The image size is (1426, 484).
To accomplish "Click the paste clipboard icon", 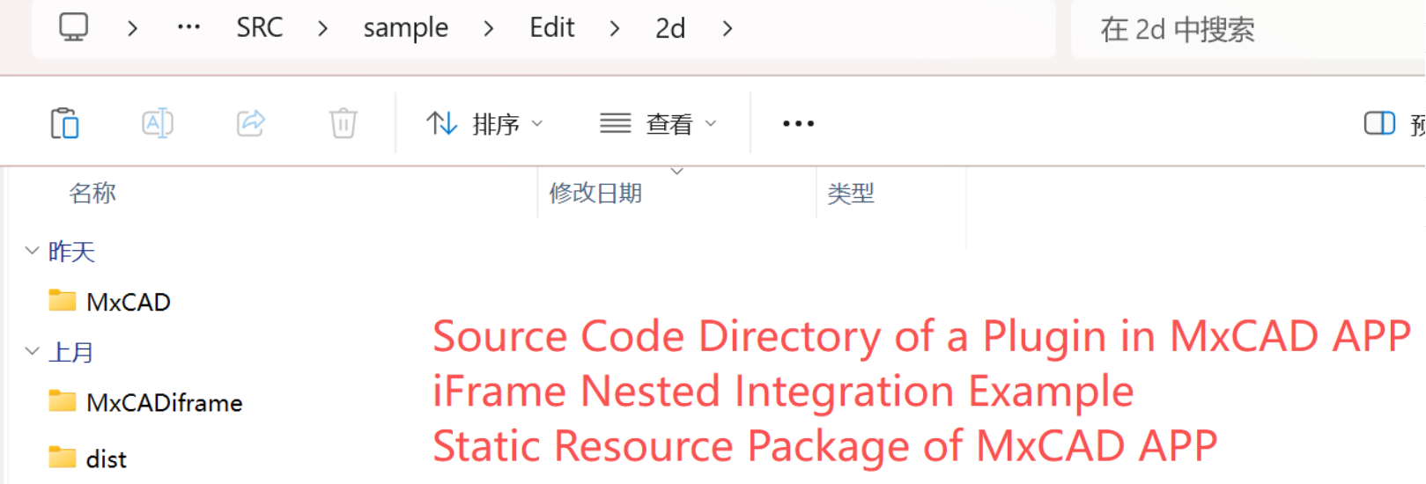I will pyautogui.click(x=64, y=123).
